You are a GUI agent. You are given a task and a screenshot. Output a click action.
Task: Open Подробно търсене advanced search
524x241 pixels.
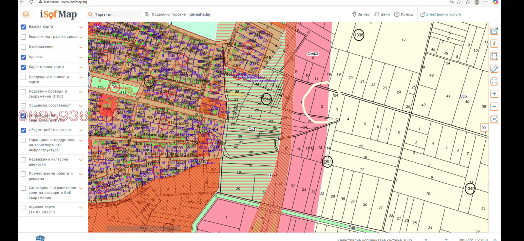[165, 14]
